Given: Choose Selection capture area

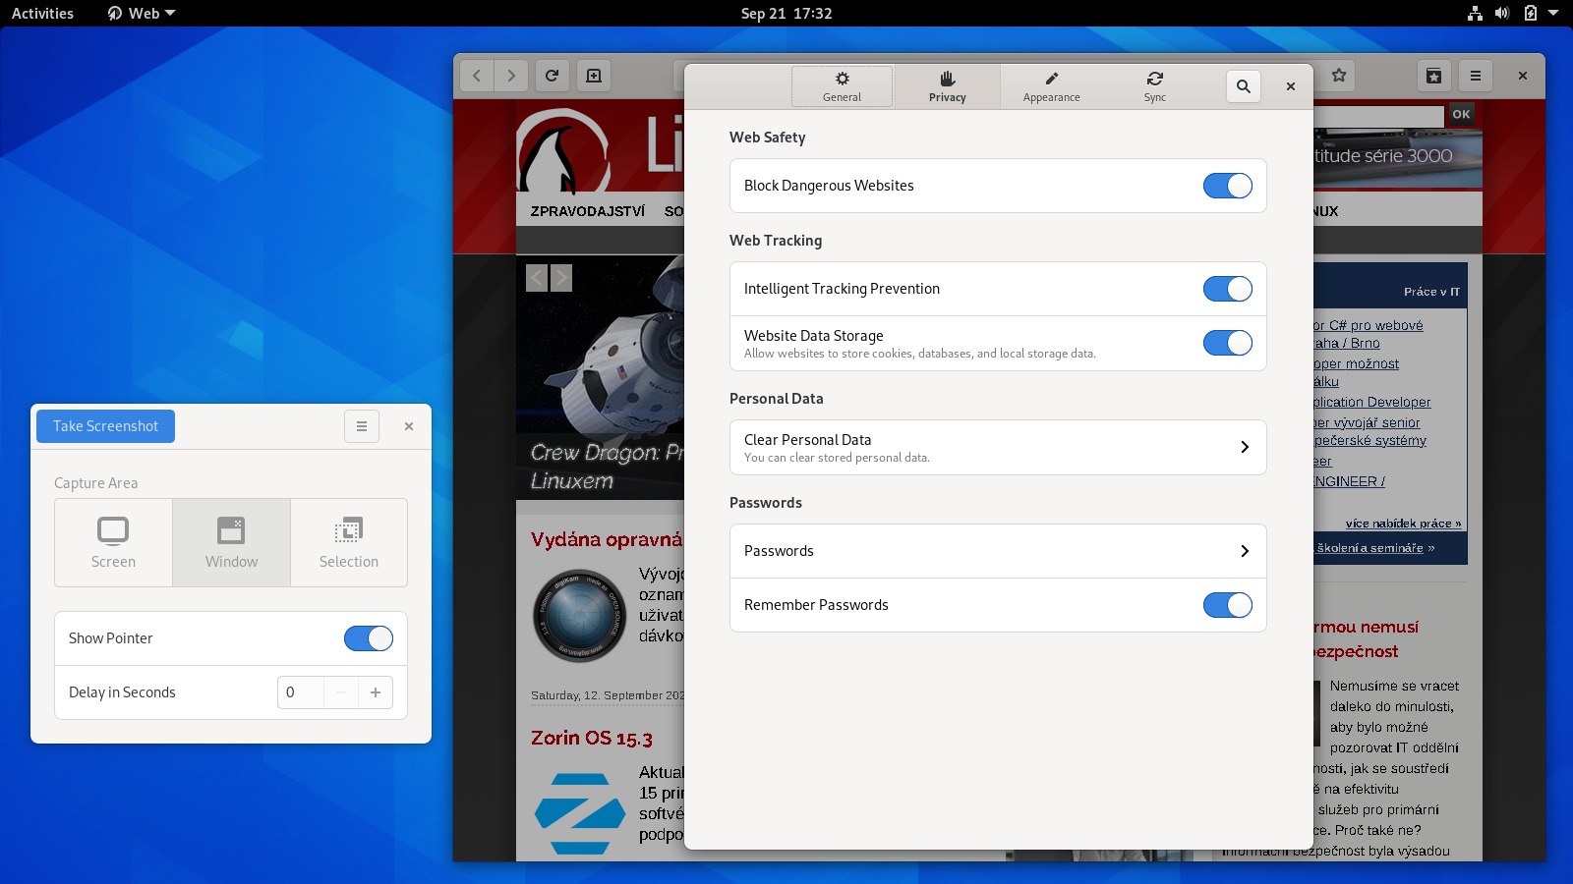Looking at the screenshot, I should pyautogui.click(x=349, y=542).
